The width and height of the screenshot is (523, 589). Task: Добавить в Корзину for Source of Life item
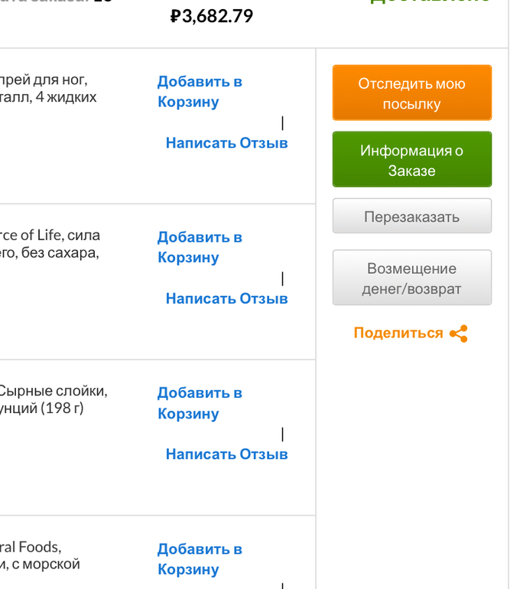[x=200, y=247]
